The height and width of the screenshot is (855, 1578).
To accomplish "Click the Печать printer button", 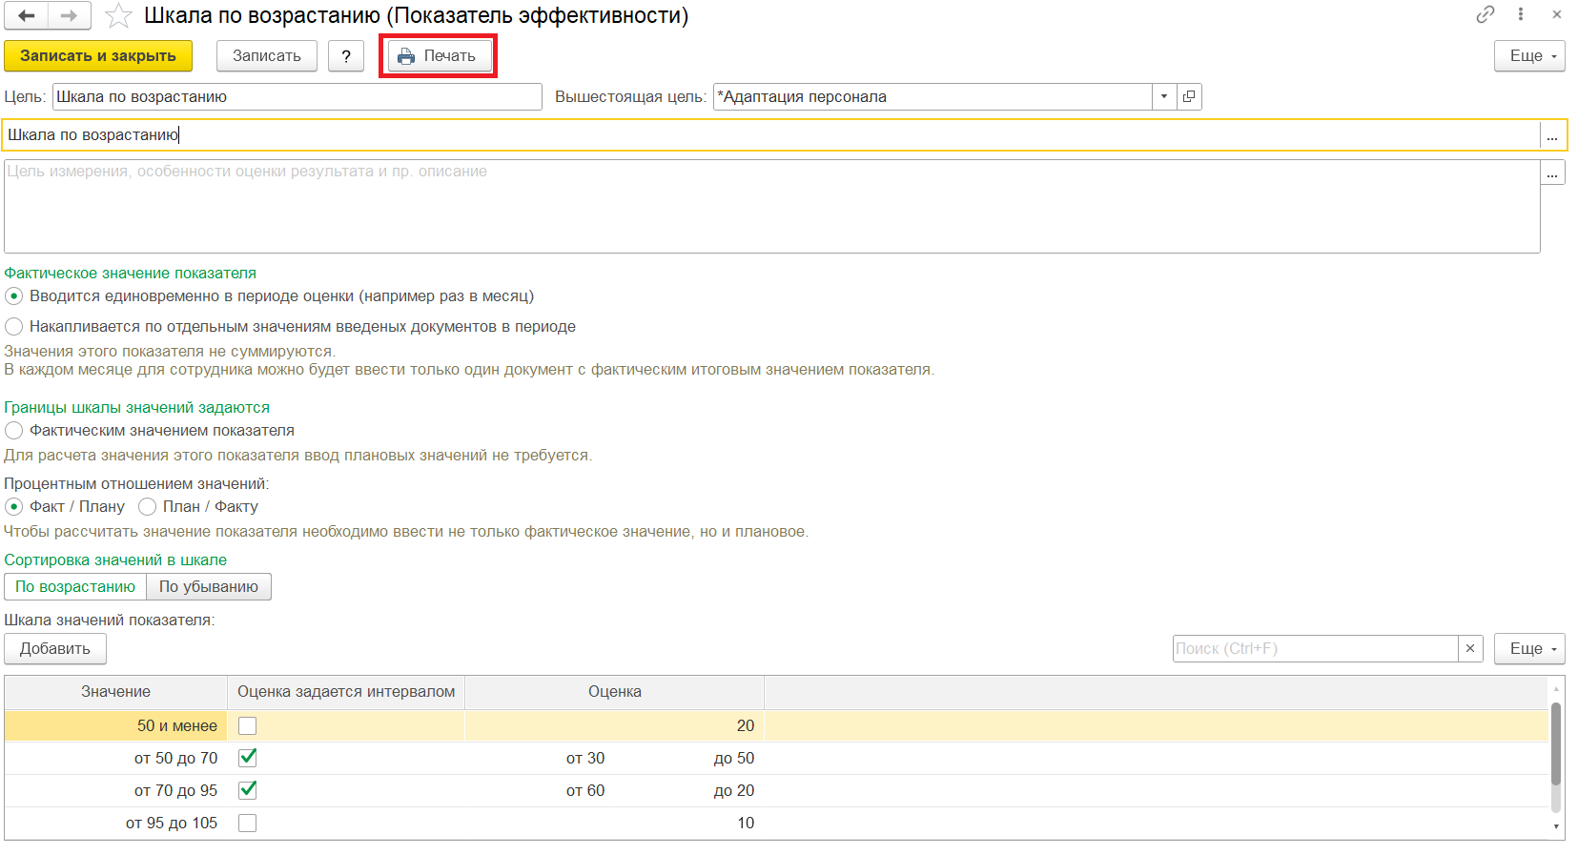I will point(439,56).
